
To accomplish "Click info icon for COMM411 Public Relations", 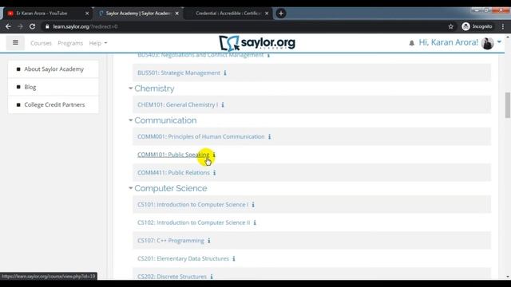I will click(x=215, y=173).
